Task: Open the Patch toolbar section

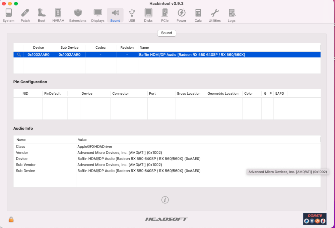Action: [25, 15]
